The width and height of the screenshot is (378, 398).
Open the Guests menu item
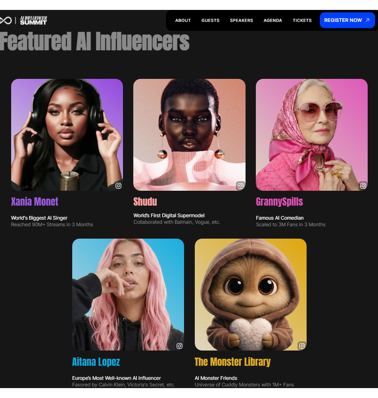[x=210, y=20]
